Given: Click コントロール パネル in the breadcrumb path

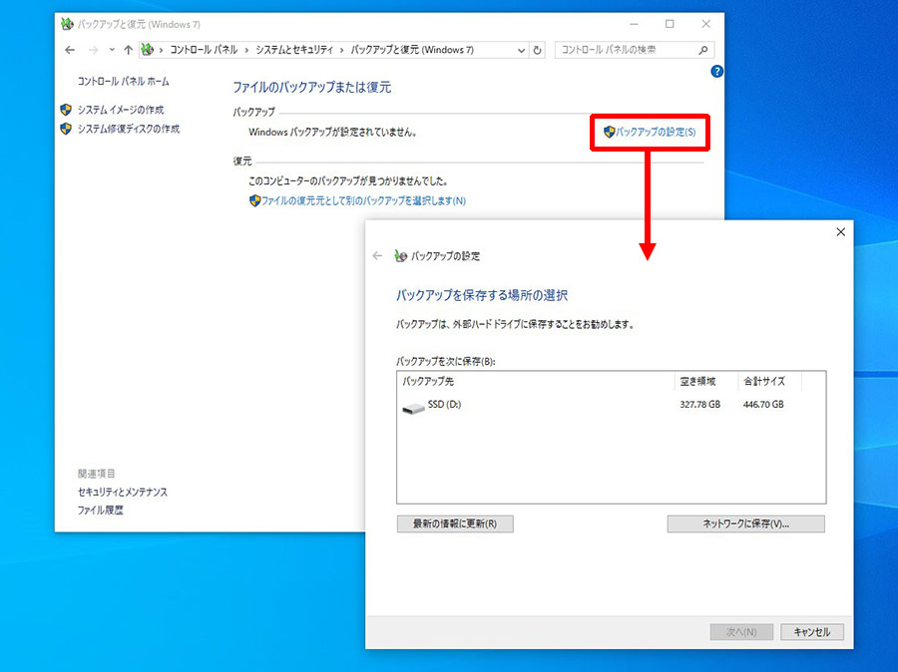Looking at the screenshot, I should [x=204, y=50].
